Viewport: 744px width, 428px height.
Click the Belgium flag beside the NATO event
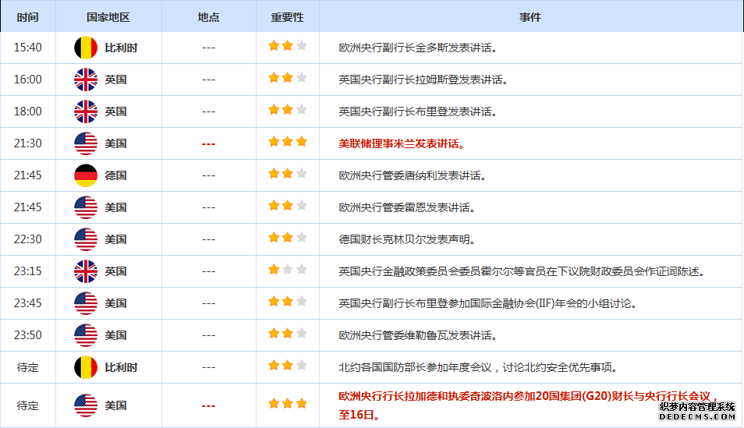point(85,367)
